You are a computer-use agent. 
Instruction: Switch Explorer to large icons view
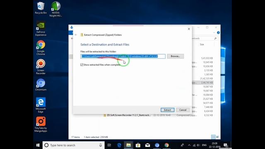click(x=217, y=137)
